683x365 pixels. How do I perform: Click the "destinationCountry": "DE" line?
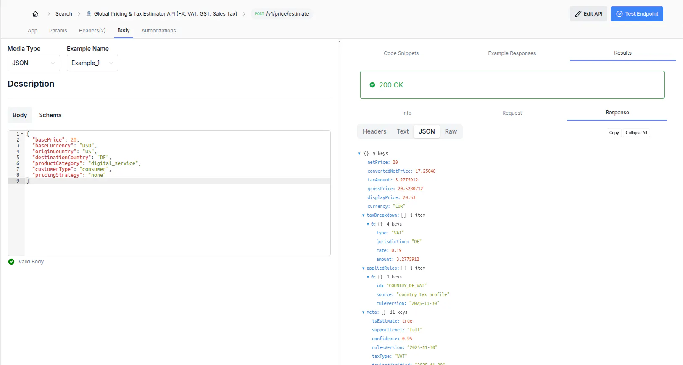coord(72,158)
